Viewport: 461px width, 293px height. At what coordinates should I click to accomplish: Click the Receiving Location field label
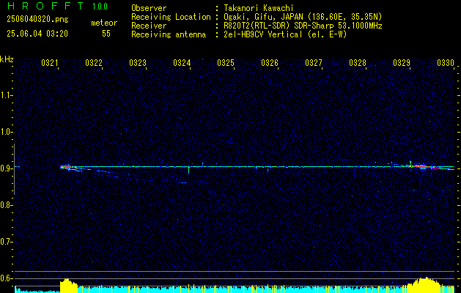171,17
